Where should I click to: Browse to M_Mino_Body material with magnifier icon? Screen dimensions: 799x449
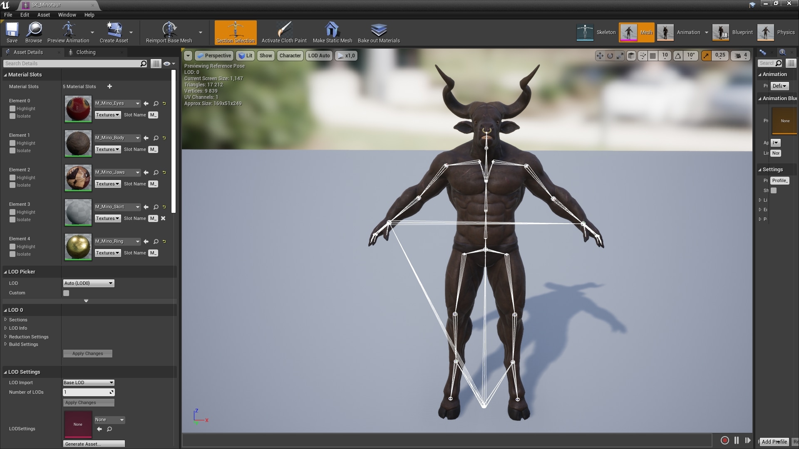(x=156, y=138)
